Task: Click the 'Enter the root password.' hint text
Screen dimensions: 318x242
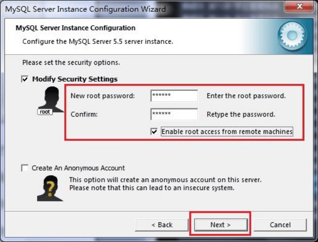Action: pyautogui.click(x=246, y=96)
